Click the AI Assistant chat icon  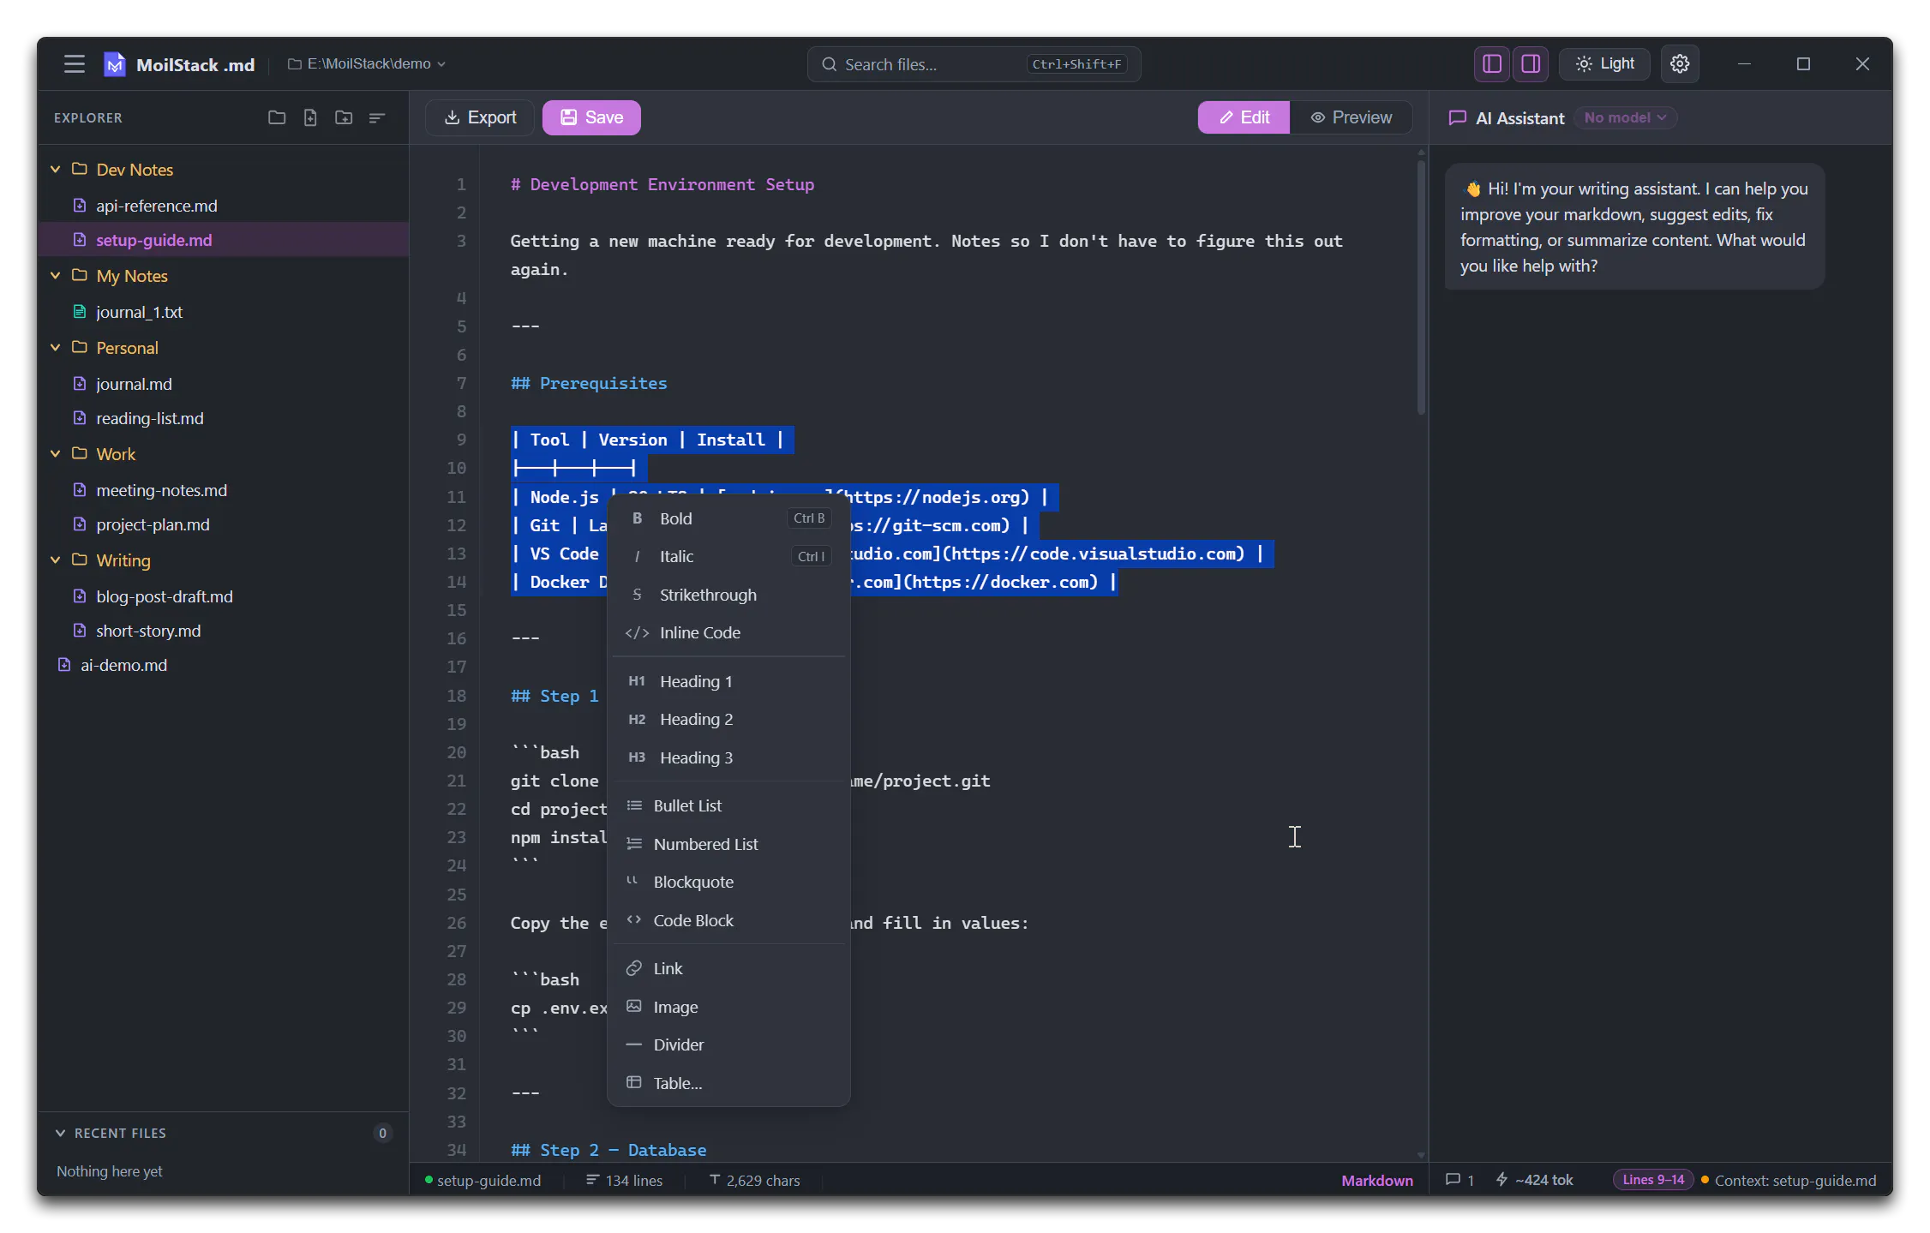(1457, 117)
